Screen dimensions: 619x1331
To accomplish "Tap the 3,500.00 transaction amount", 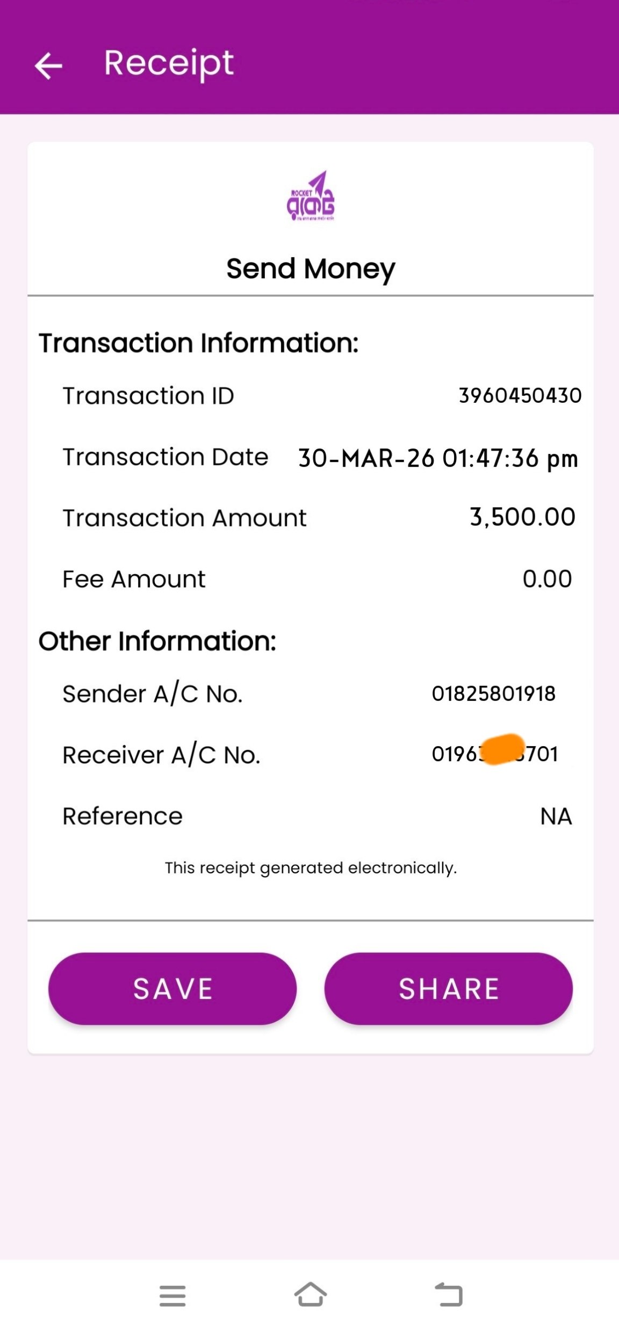I will (x=522, y=517).
